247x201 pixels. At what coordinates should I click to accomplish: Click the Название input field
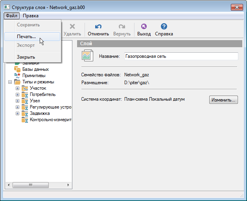[181, 56]
